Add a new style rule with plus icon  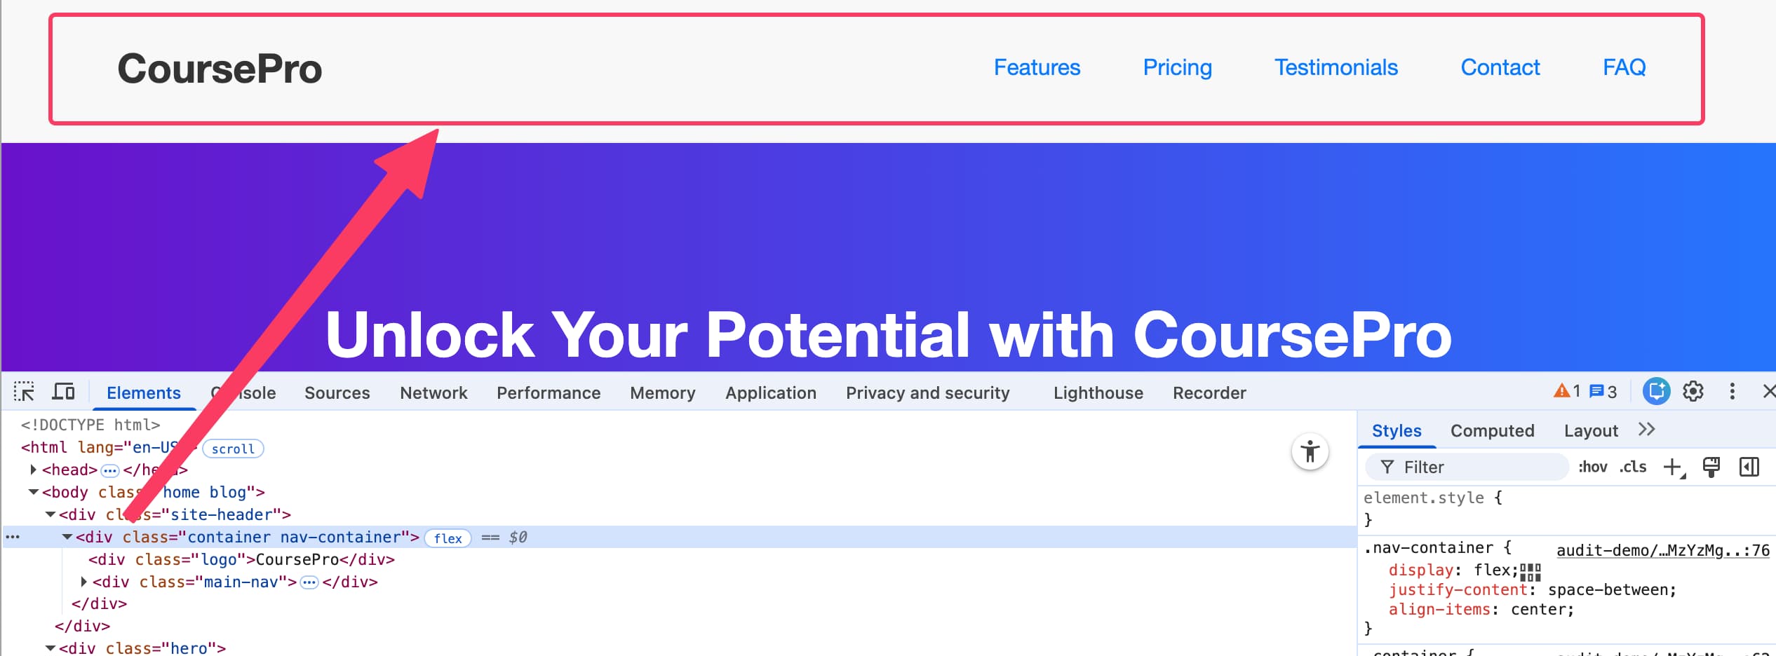coord(1674,467)
